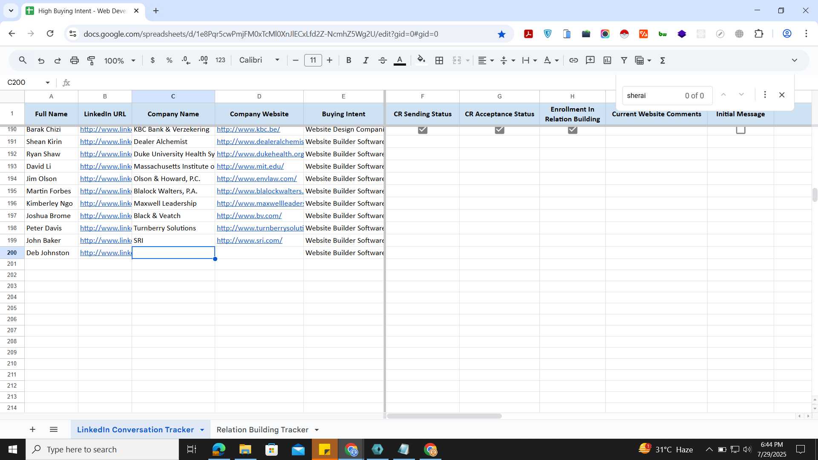Open horizontal align dropdown
Screen dimensions: 818x460
click(486, 60)
